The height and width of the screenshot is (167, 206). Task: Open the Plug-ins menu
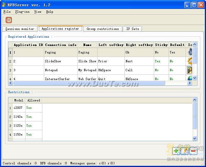point(22,12)
